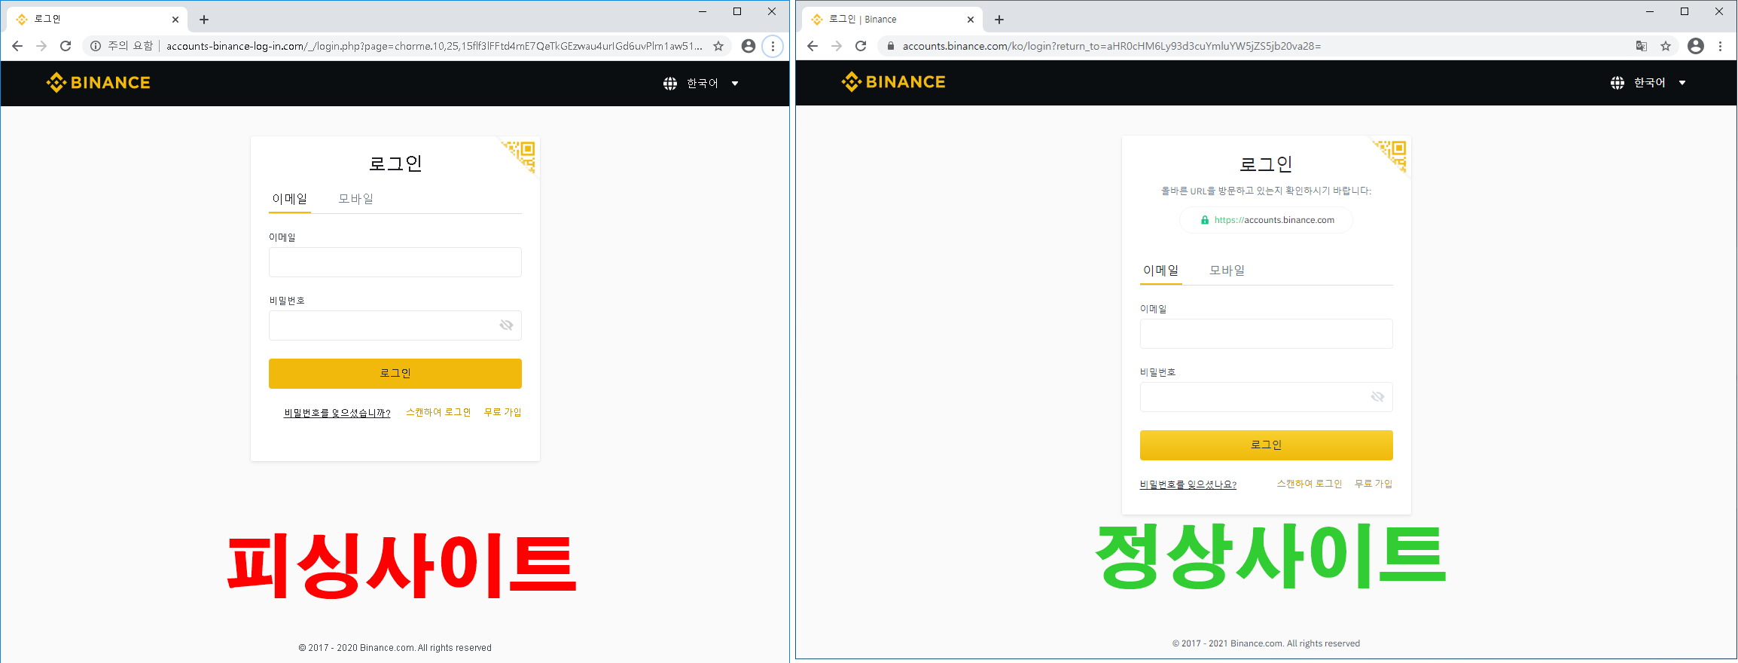Image resolution: width=1738 pixels, height=663 pixels.
Task: Open profile avatar in left browser window
Action: tap(749, 46)
